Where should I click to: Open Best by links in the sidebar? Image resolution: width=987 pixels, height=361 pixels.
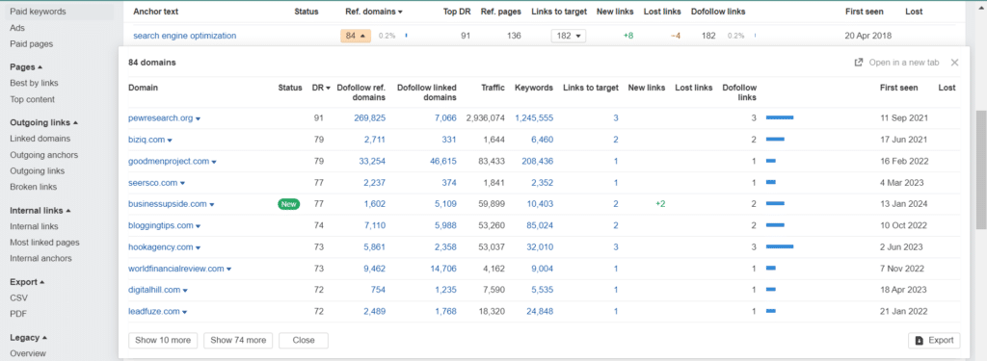(34, 83)
